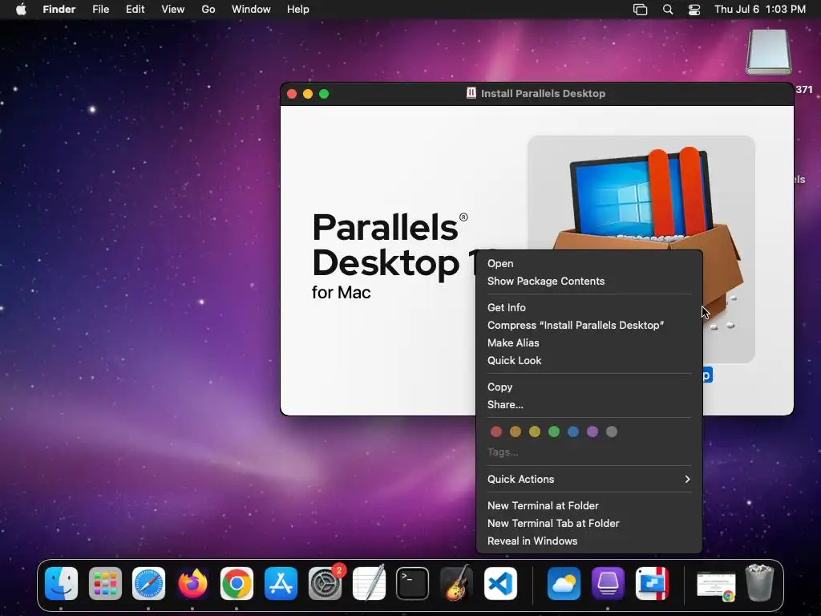The width and height of the screenshot is (821, 616).
Task: Apply the blue tag color
Action: 573,432
